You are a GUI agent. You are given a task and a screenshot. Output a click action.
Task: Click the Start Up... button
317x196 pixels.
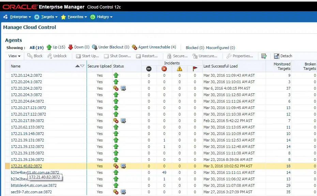pyautogui.click(x=87, y=56)
